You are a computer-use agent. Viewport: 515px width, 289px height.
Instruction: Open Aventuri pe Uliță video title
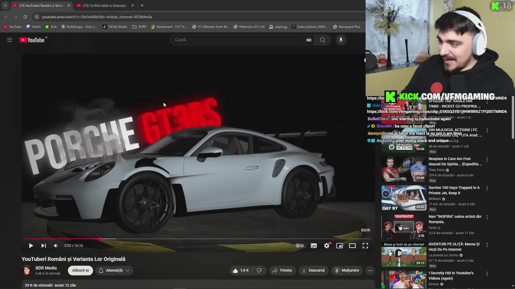coord(454,246)
